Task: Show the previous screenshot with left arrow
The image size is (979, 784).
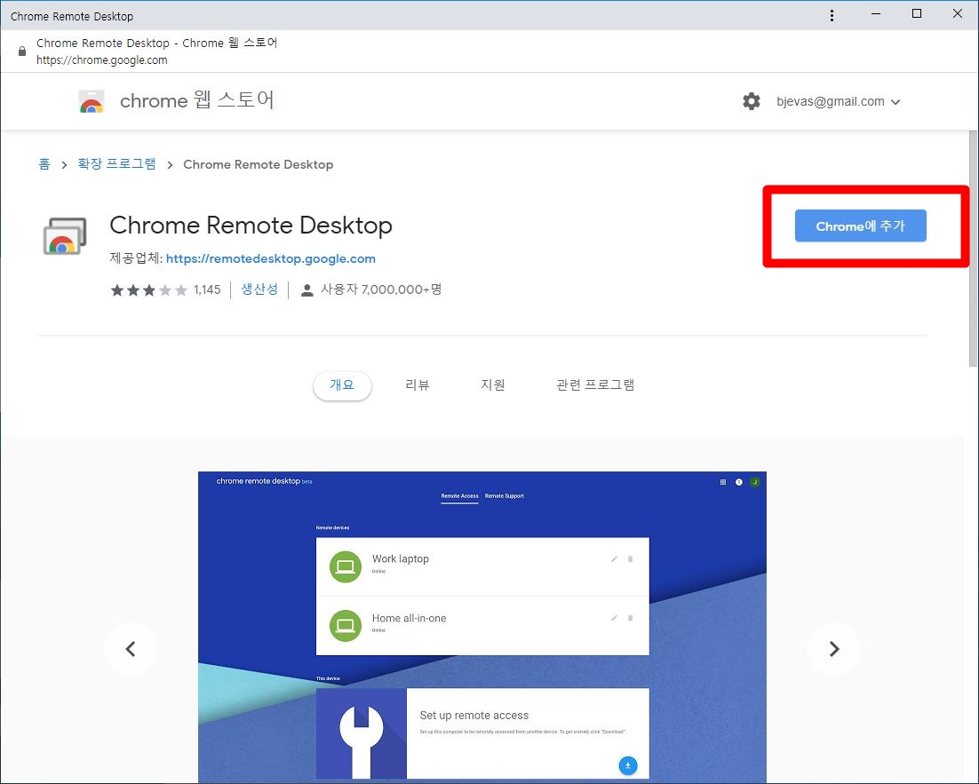Action: coord(131,649)
